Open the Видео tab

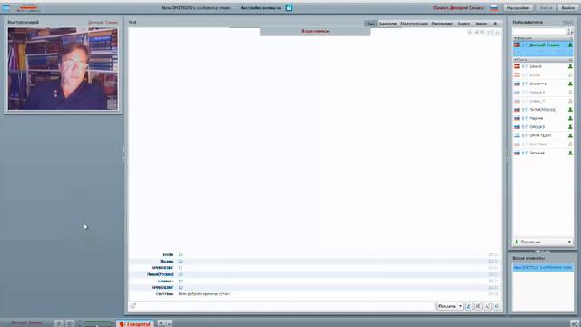pyautogui.click(x=464, y=24)
